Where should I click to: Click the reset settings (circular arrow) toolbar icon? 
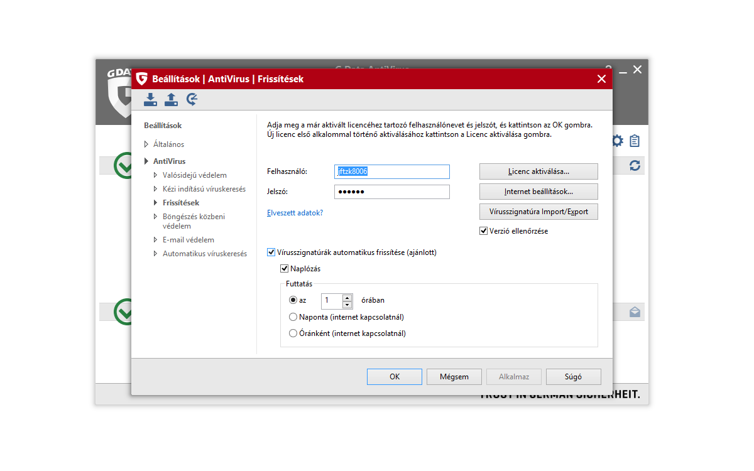(192, 99)
